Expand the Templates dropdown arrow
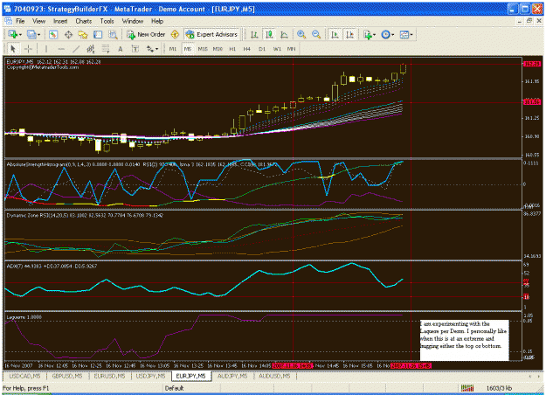The height and width of the screenshot is (395, 546). coord(411,35)
